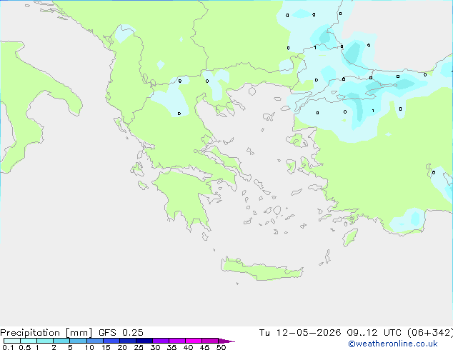Click the '(06+342)' forecast run text
This screenshot has height=350, width=453.
pyautogui.click(x=430, y=333)
